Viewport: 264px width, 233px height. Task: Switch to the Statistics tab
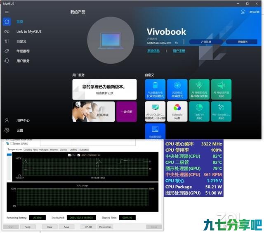(84, 150)
